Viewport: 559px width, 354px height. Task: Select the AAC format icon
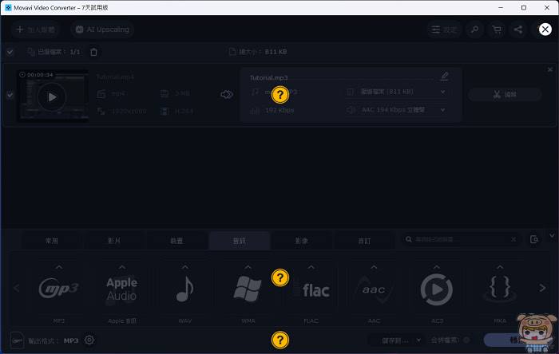(374, 289)
